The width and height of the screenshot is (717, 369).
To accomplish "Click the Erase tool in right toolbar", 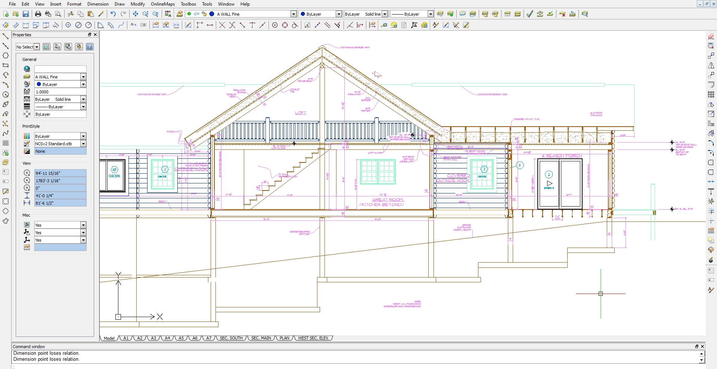I will (x=711, y=36).
